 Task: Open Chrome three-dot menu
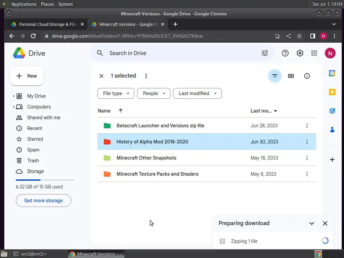[334, 36]
